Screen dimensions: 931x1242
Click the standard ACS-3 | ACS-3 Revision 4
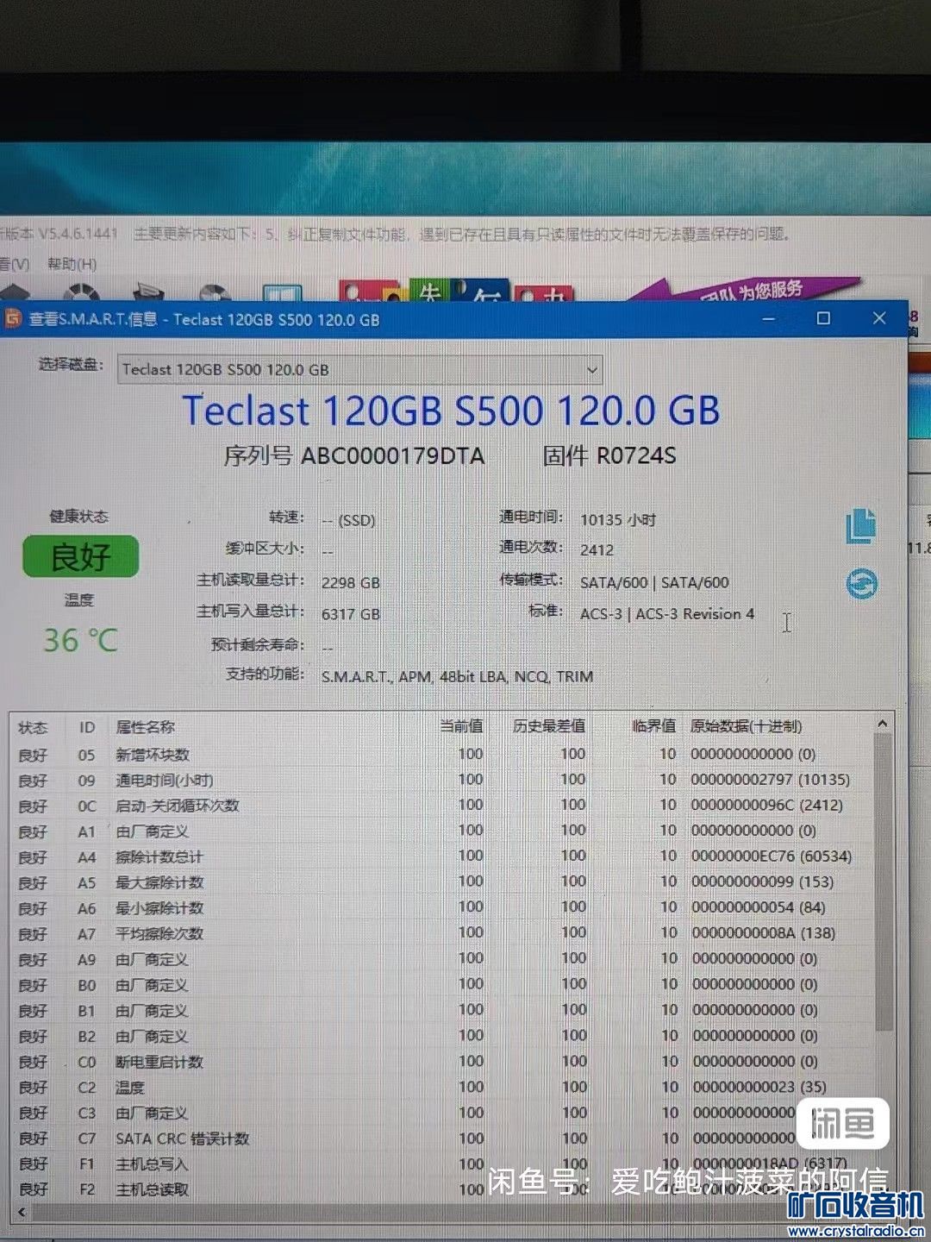pos(667,614)
